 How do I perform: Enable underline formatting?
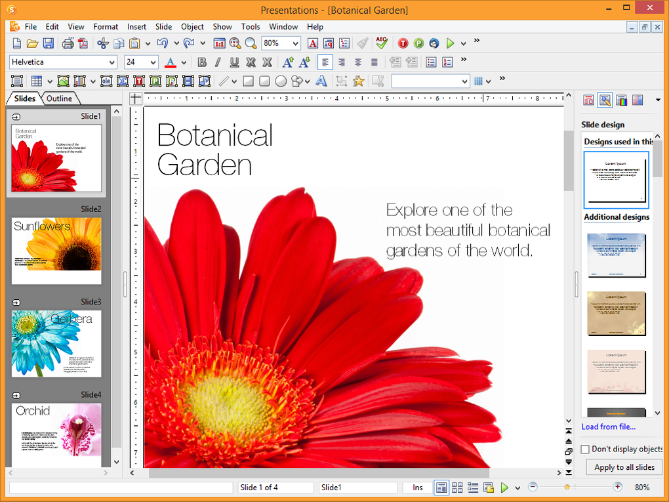click(233, 62)
